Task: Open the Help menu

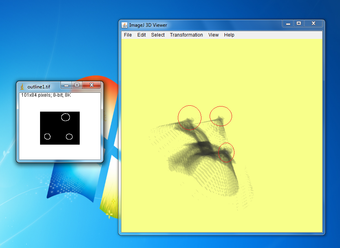Action: (x=229, y=35)
